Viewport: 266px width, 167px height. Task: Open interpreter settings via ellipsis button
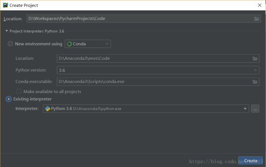point(255,108)
